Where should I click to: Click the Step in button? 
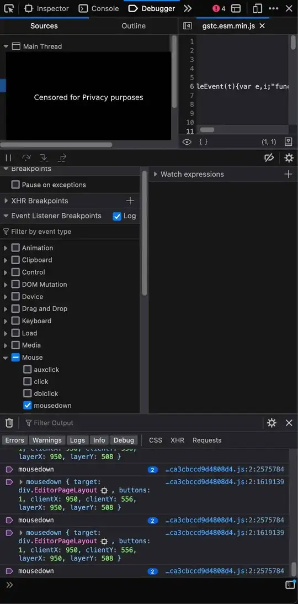44,157
